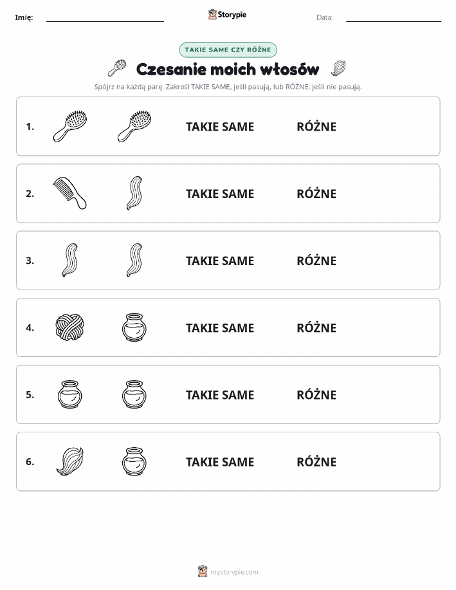Mark TAKIE SAME in row 5
Viewport: 456px width, 590px height.
tap(220, 394)
